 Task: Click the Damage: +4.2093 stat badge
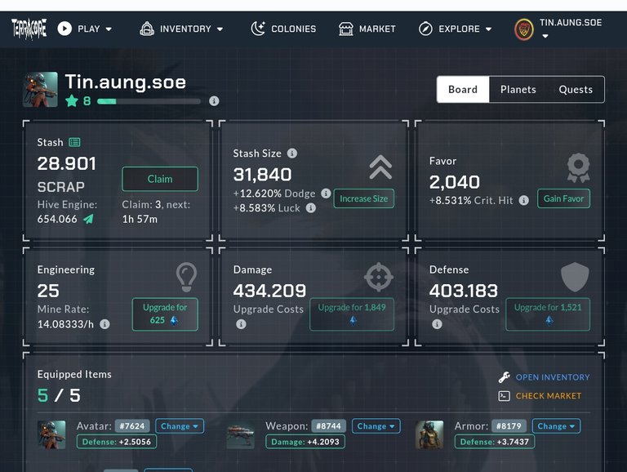coord(305,442)
